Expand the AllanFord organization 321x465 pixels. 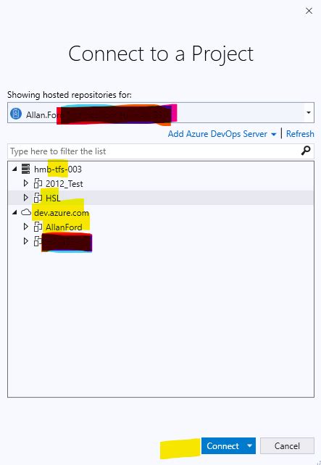[x=26, y=227]
